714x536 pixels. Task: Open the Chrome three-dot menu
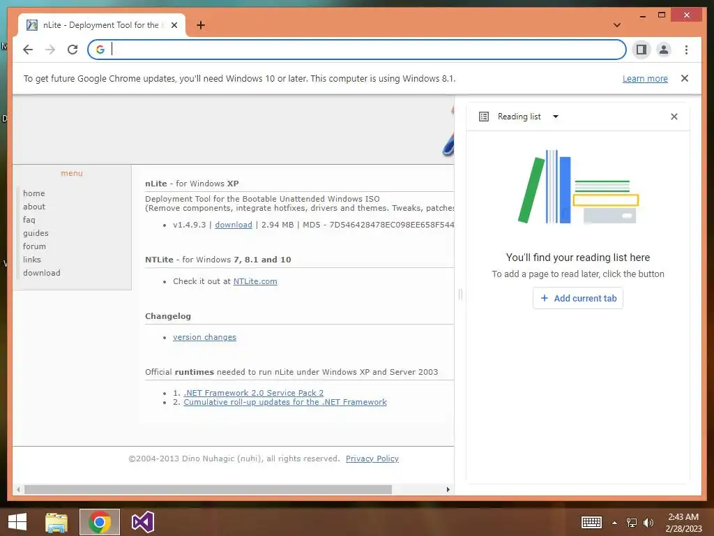click(686, 50)
